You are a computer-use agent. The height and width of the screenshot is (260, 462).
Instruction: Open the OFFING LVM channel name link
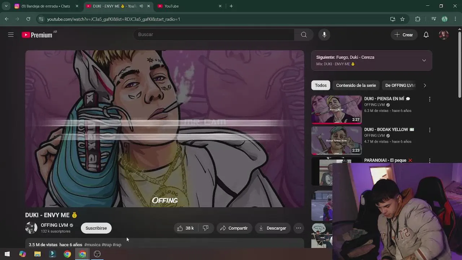[54, 225]
